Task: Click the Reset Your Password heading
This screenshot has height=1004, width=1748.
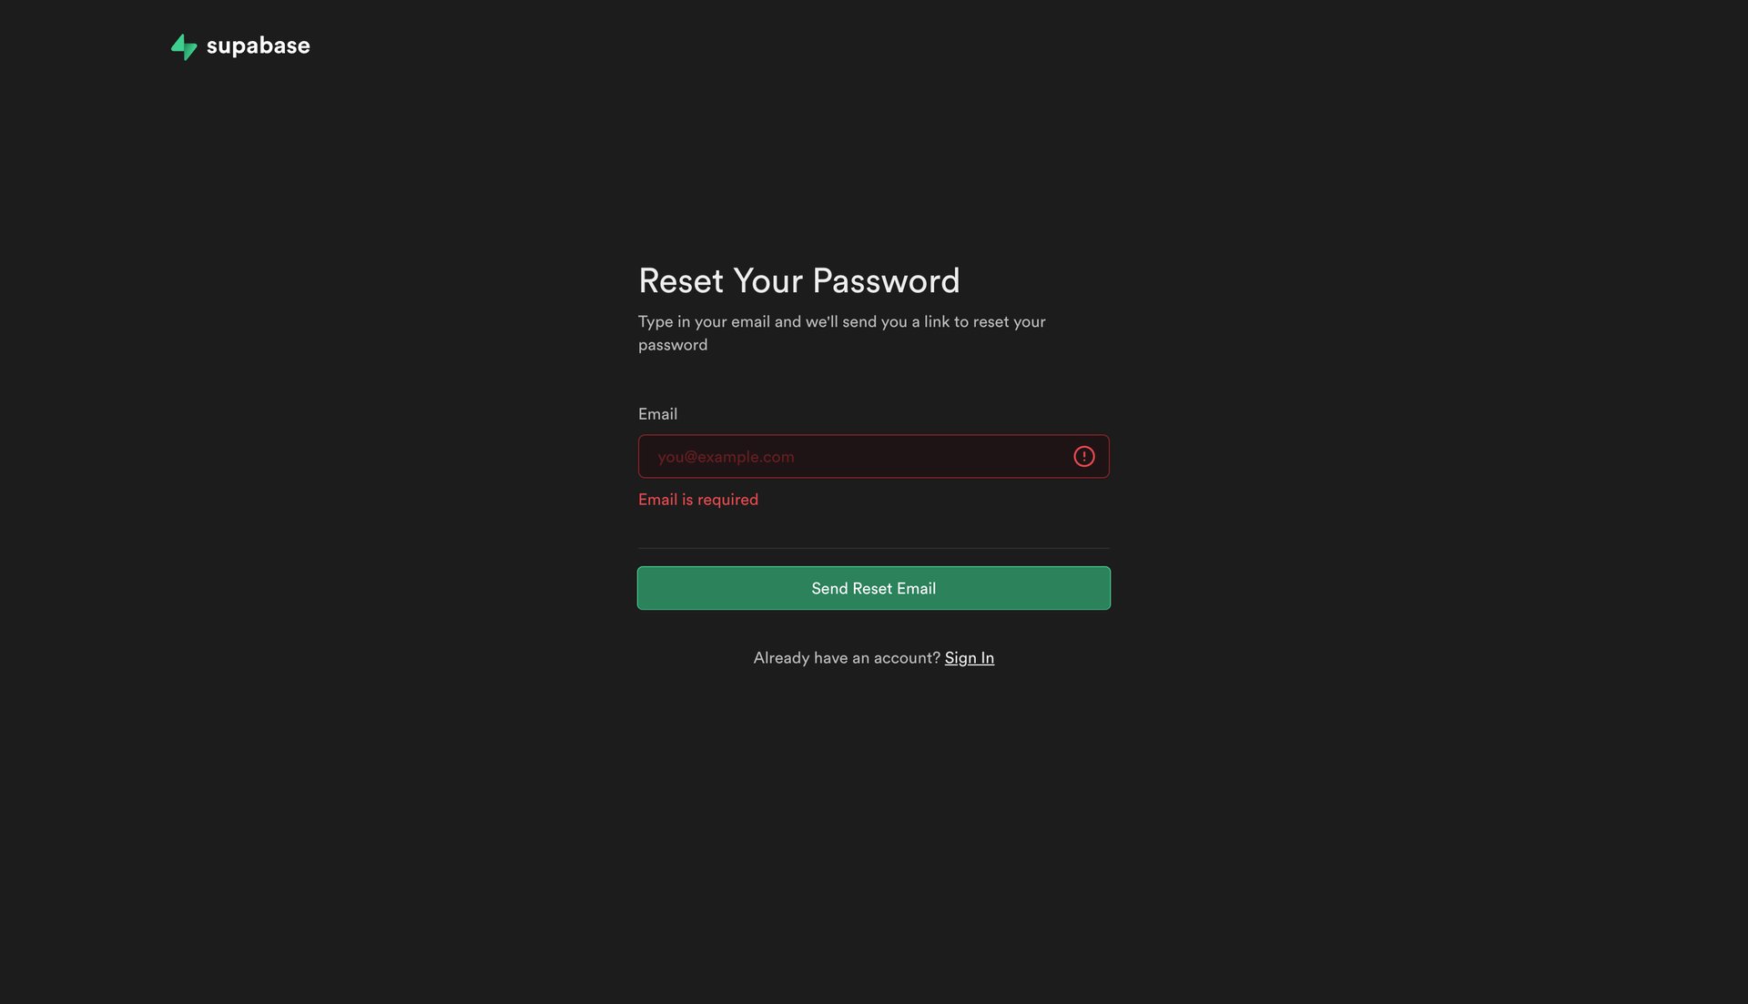Action: point(798,280)
